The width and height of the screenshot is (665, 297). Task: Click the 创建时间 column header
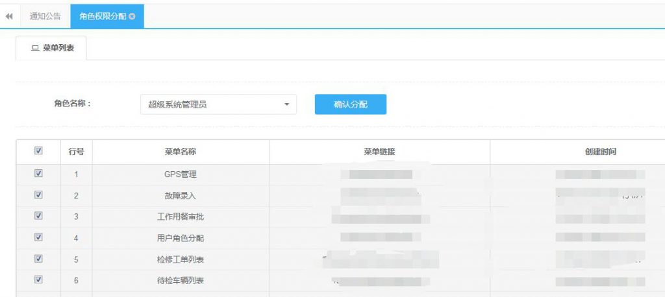click(x=600, y=152)
